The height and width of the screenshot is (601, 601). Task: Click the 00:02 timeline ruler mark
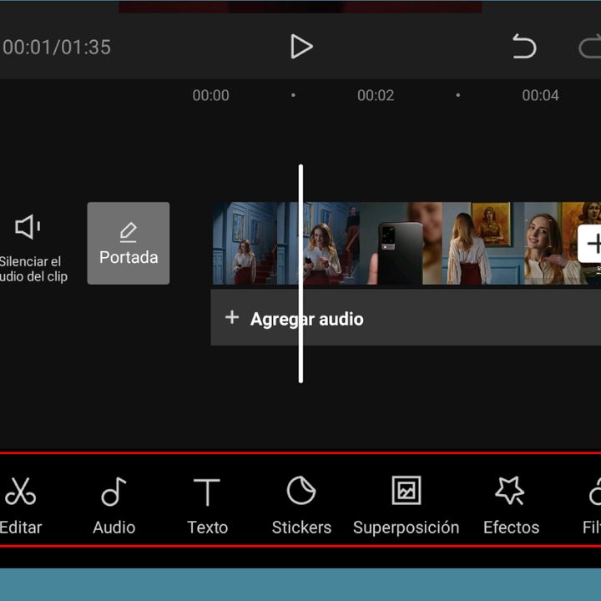click(x=376, y=95)
